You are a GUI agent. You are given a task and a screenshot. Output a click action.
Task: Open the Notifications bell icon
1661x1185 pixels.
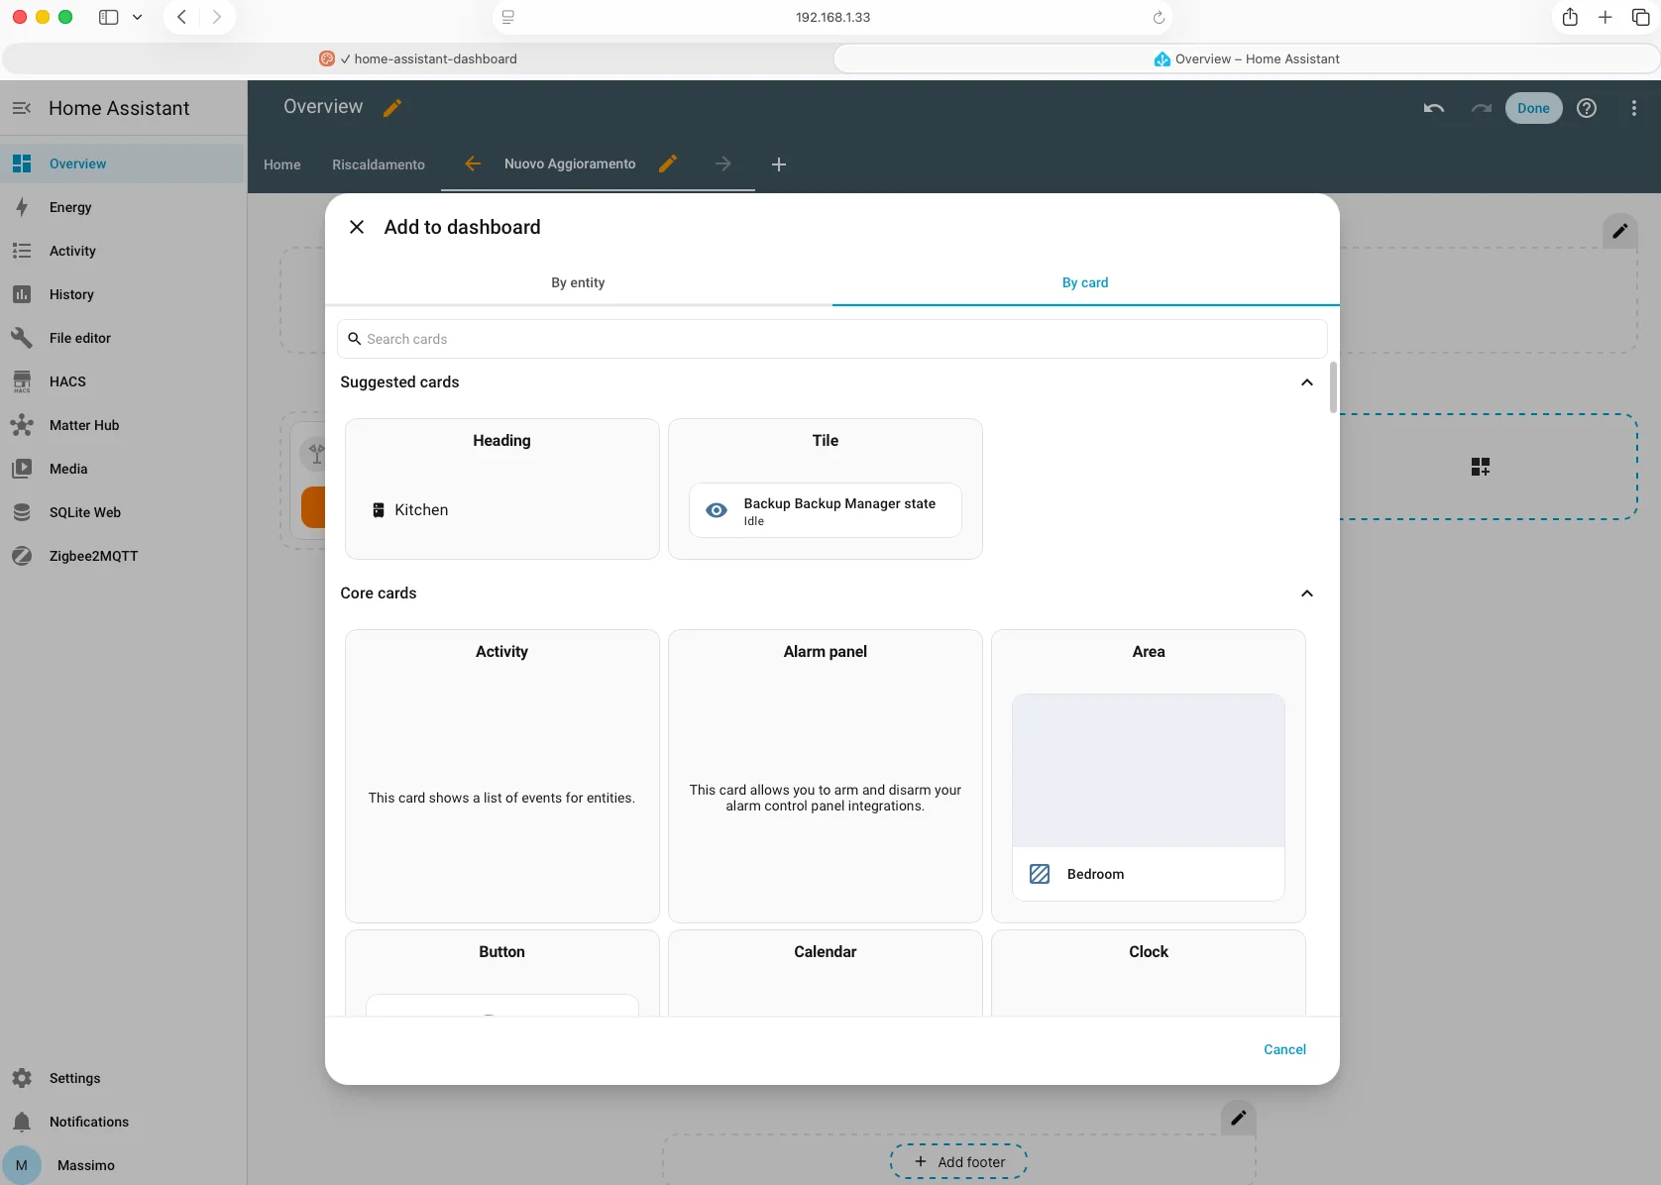coord(22,1122)
